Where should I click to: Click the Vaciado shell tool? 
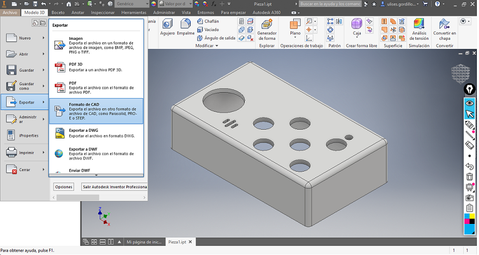coord(208,29)
